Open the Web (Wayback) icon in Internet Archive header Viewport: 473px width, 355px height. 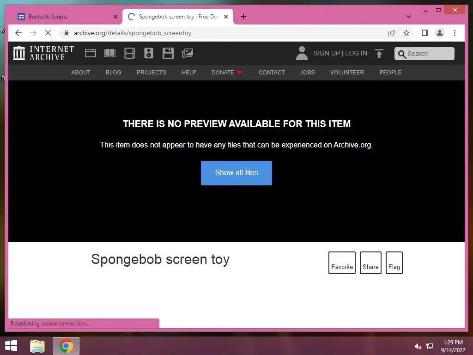tap(90, 53)
